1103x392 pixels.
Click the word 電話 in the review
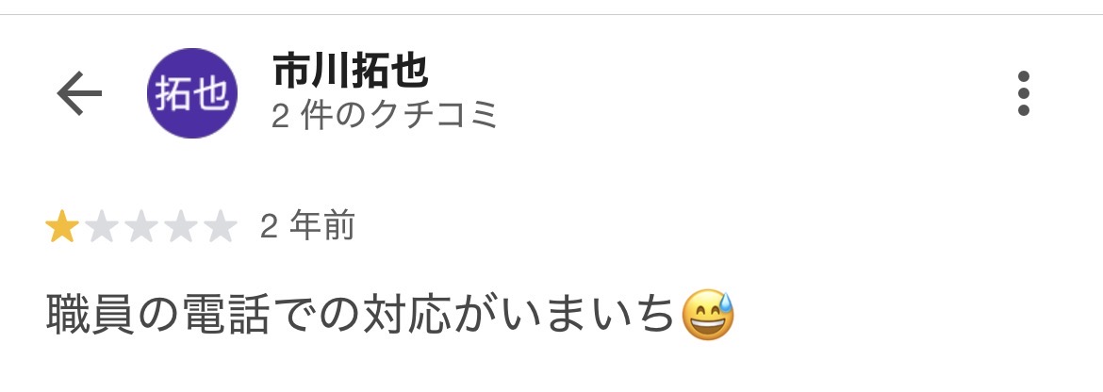point(225,314)
